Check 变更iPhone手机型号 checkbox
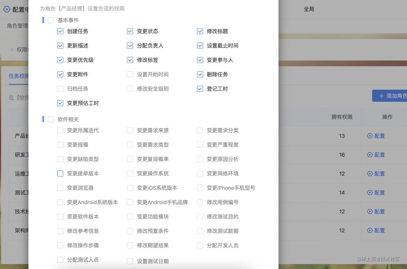Image resolution: width=407 pixels, height=269 pixels. pos(200,188)
